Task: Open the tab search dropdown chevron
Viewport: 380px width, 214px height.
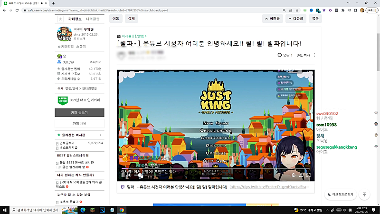Action: pos(348,3)
